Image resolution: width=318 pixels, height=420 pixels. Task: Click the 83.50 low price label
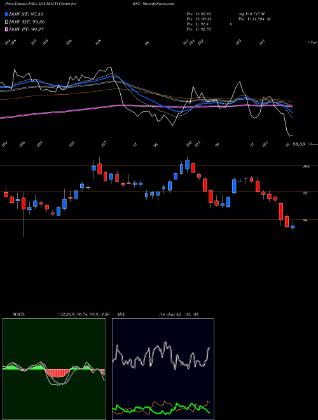click(299, 144)
